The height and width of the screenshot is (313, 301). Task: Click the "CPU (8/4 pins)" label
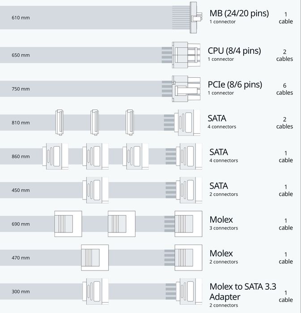pos(234,51)
